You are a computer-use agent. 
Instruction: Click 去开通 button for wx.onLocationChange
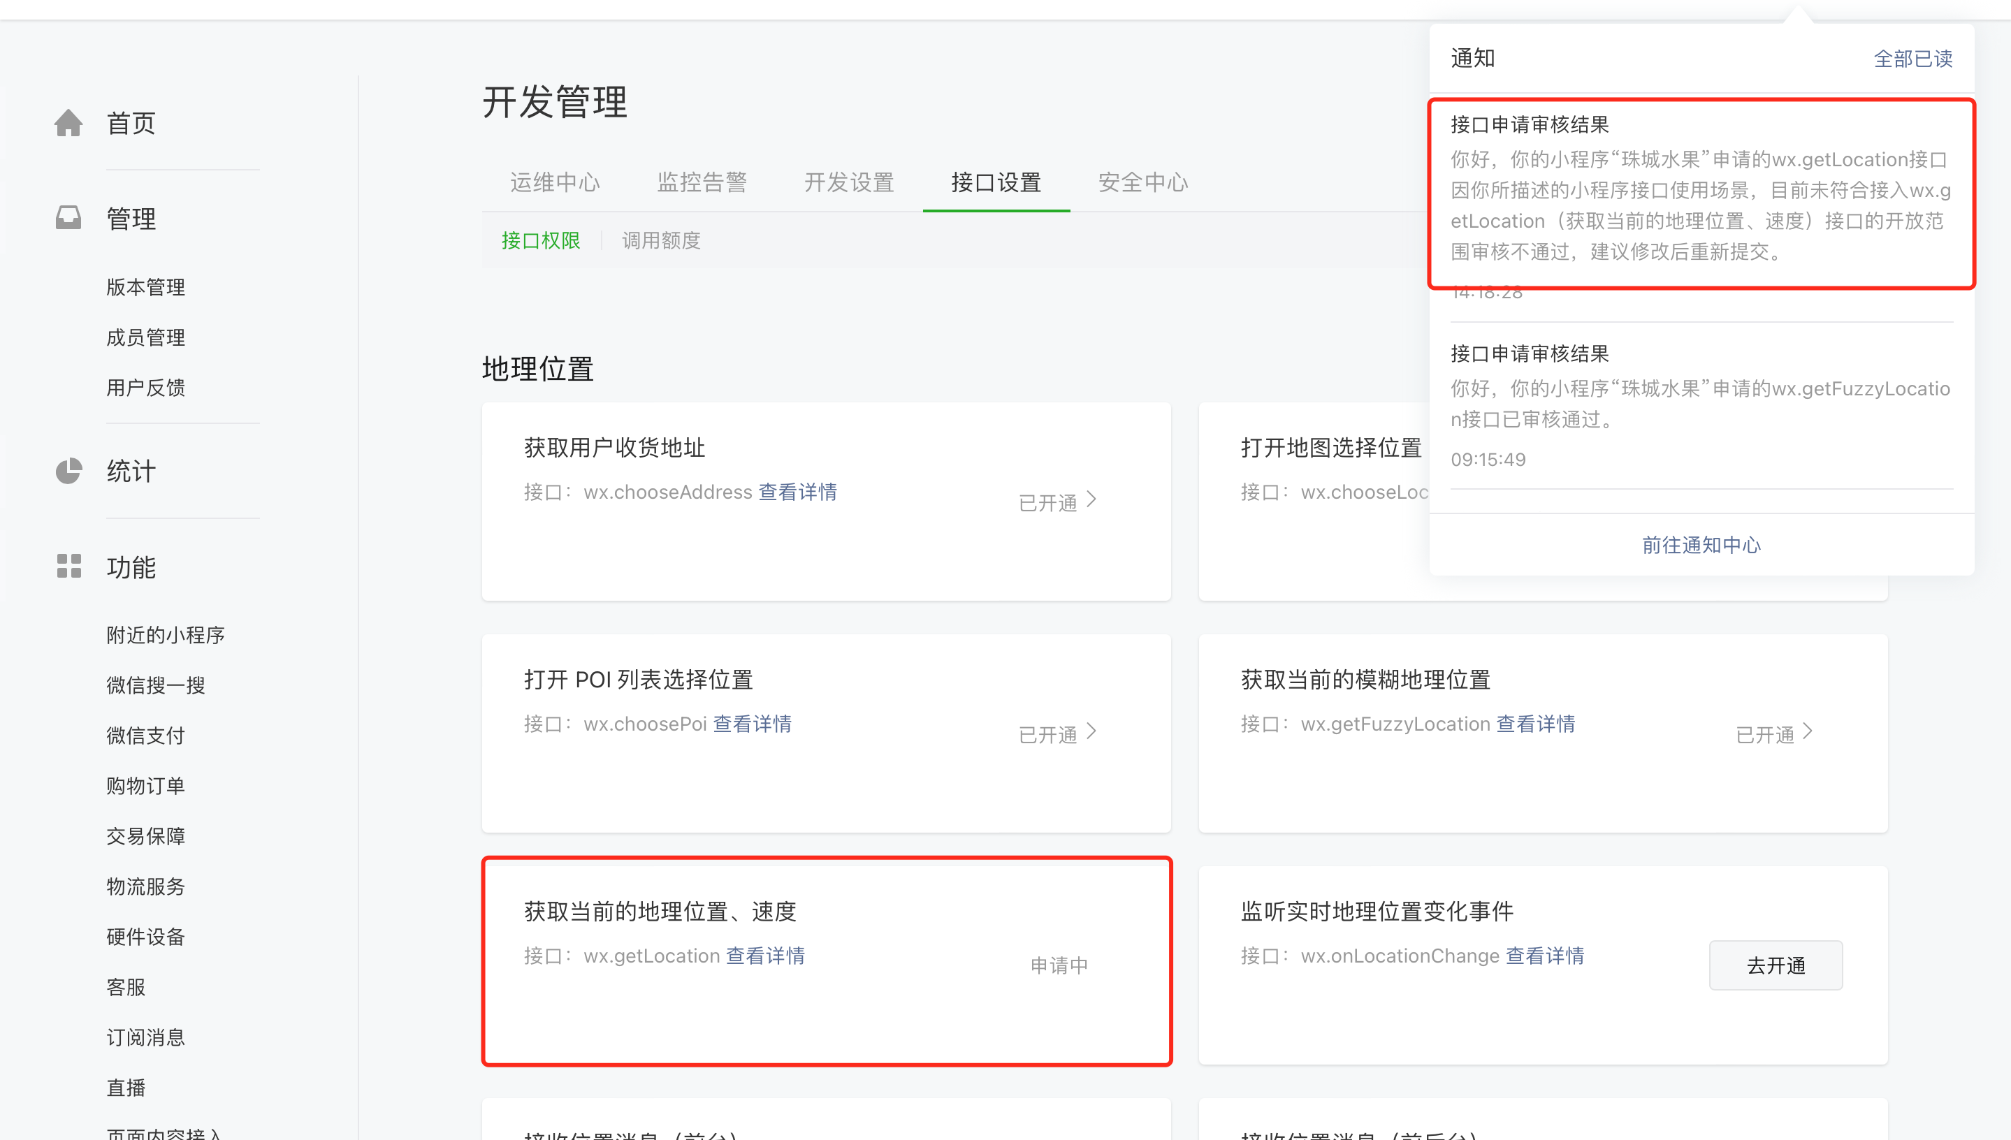point(1776,965)
